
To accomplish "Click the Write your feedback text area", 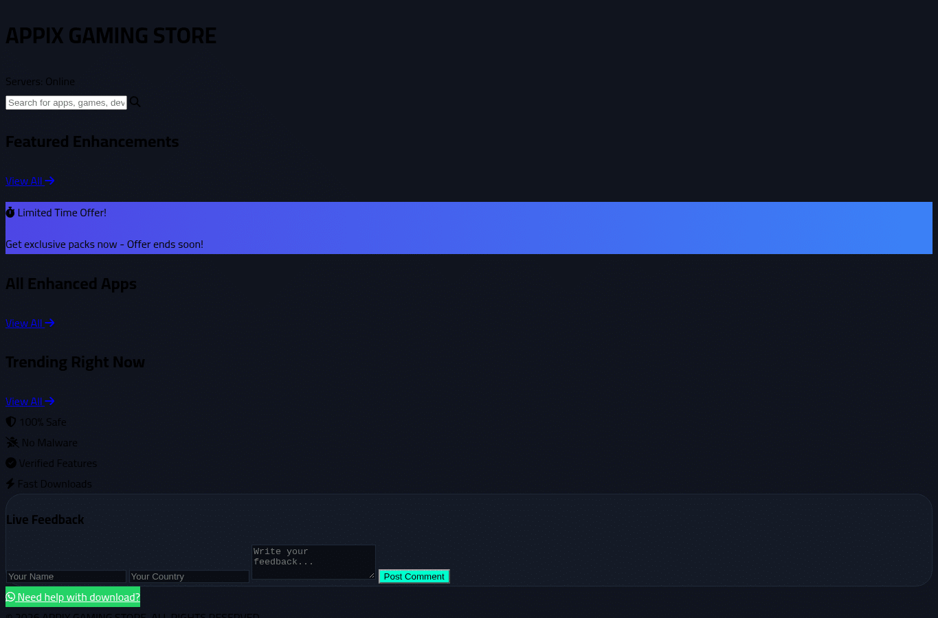I will click(x=313, y=562).
